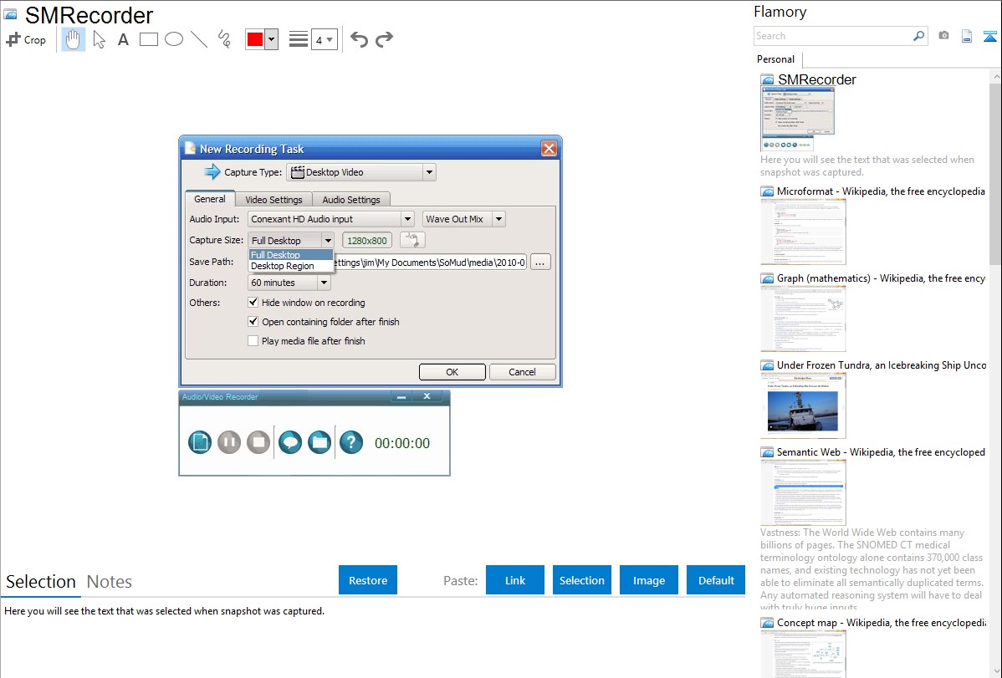The width and height of the screenshot is (1002, 678).
Task: Activate the hand pan tool
Action: coord(73,39)
